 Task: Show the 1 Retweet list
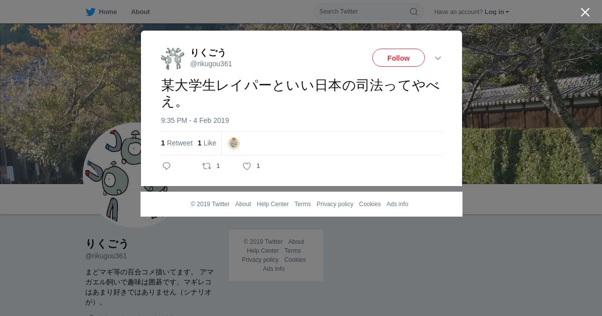coord(177,143)
